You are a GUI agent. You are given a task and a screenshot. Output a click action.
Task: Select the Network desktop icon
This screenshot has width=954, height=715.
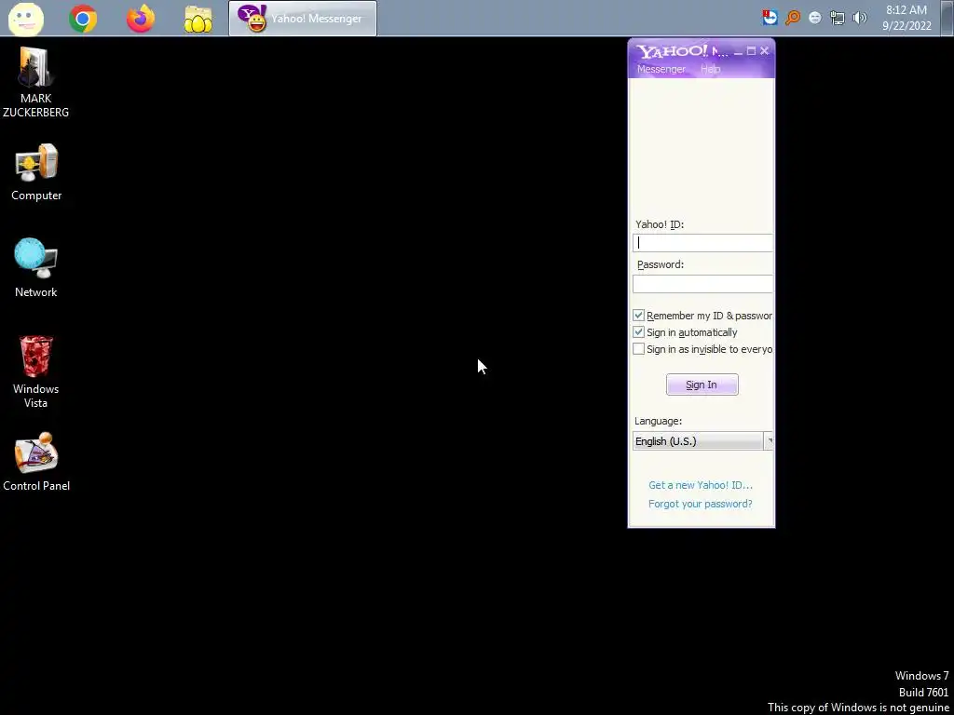click(x=36, y=267)
